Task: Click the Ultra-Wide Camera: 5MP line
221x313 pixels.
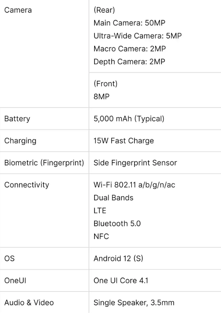Action: [x=138, y=36]
